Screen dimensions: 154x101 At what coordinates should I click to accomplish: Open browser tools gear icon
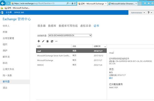pyautogui.click(x=152, y=3)
